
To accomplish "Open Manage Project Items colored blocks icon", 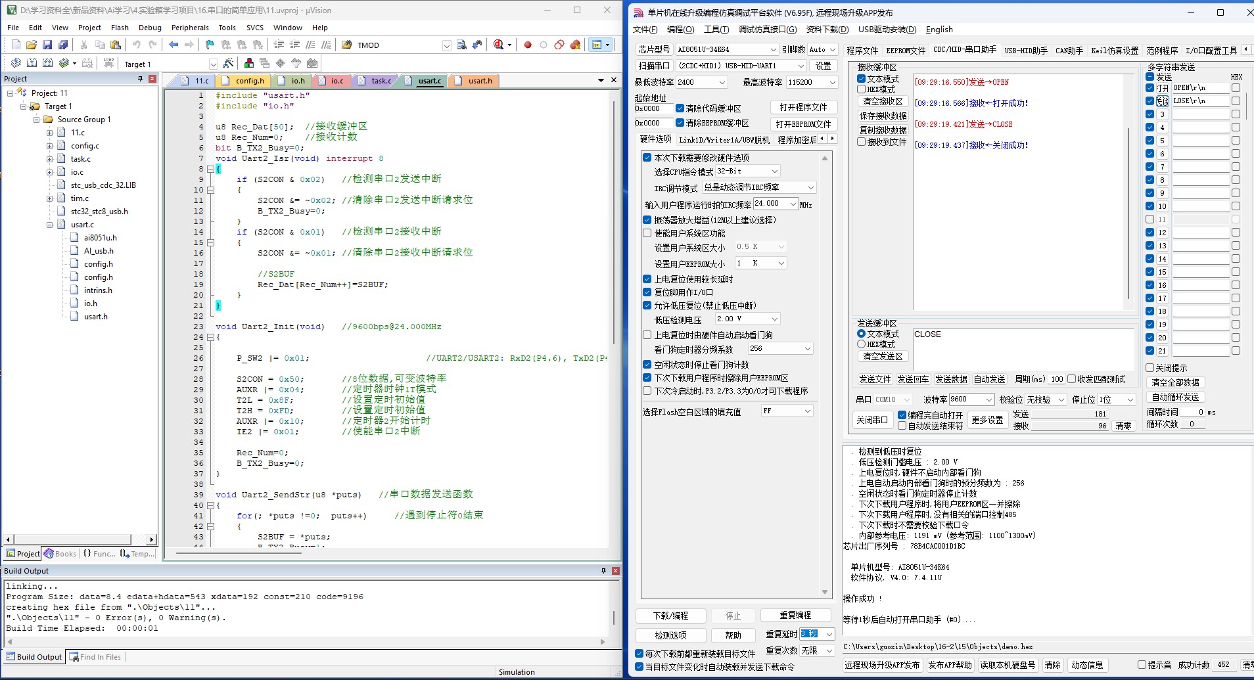I will click(249, 63).
